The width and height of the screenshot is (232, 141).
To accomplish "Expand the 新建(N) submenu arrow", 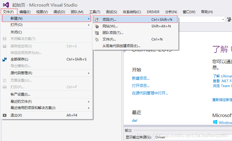I will 89,19.
